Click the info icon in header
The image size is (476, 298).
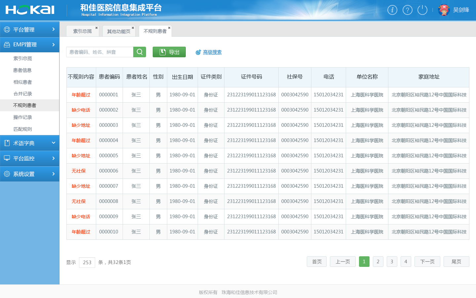tap(392, 10)
